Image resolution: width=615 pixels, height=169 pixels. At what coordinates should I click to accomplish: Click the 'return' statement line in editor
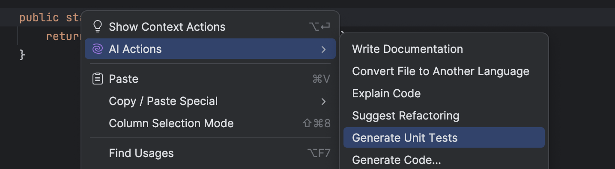click(x=63, y=36)
